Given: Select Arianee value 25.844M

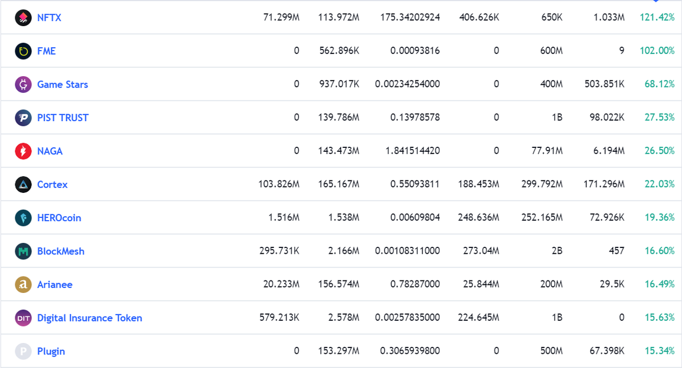Looking at the screenshot, I should tap(481, 284).
